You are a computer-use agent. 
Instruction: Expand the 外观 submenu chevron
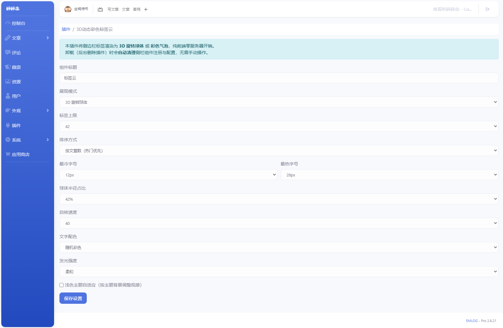[x=48, y=110]
